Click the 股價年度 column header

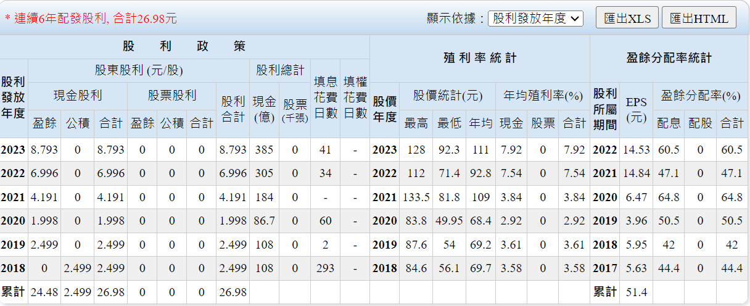pos(384,109)
